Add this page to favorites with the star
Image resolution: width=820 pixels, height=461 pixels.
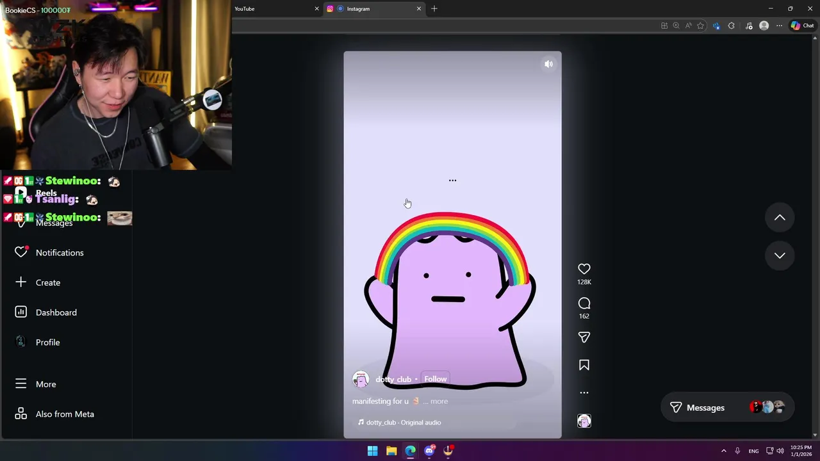point(700,26)
